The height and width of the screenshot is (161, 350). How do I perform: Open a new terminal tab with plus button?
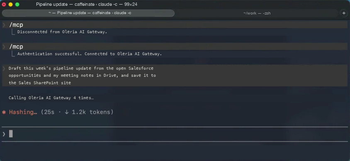click(x=344, y=13)
